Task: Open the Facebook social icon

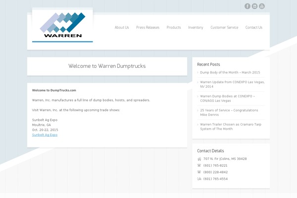Action: tap(247, 6)
